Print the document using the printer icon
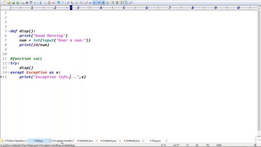261x147 pixels. pyautogui.click(x=27, y=3)
